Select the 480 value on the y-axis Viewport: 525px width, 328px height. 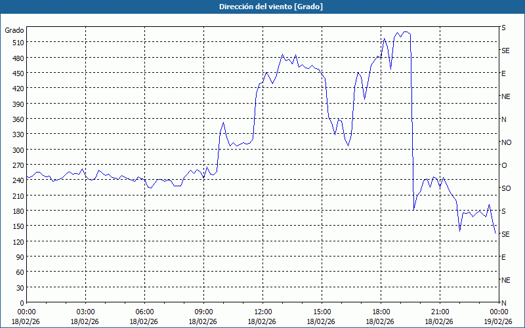(x=18, y=58)
